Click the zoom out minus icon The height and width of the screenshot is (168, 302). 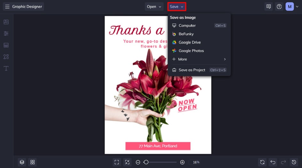click(x=138, y=162)
